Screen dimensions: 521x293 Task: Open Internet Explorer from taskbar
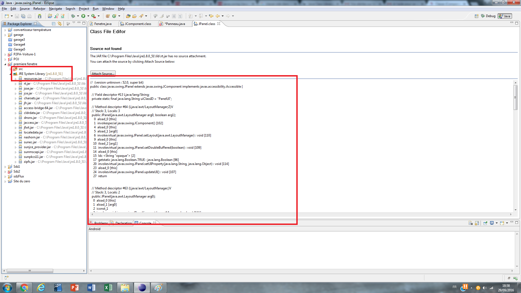[41, 288]
